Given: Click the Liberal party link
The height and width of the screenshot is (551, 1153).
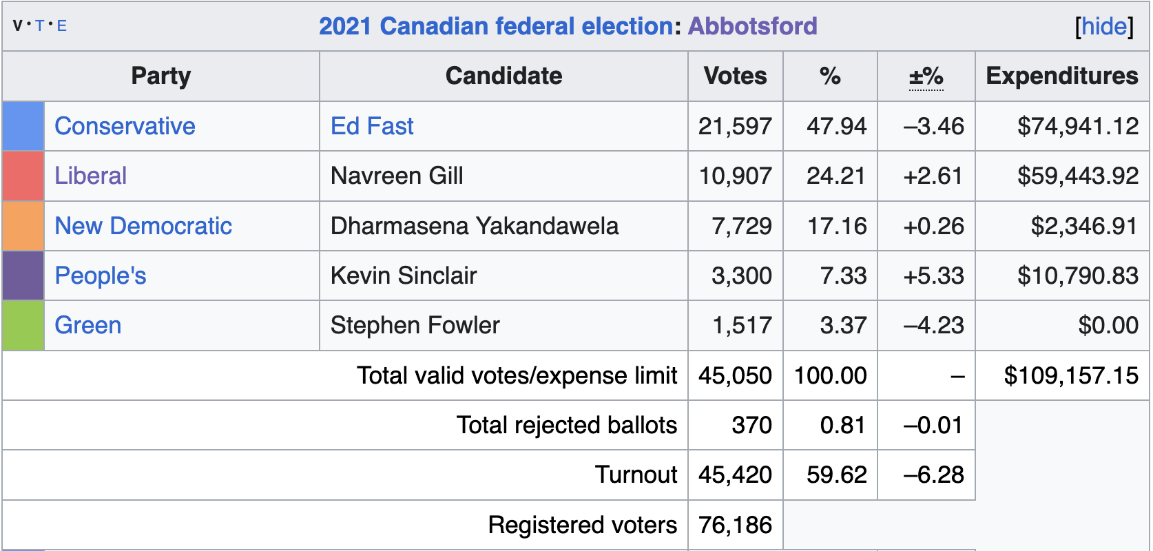Looking at the screenshot, I should [x=90, y=176].
